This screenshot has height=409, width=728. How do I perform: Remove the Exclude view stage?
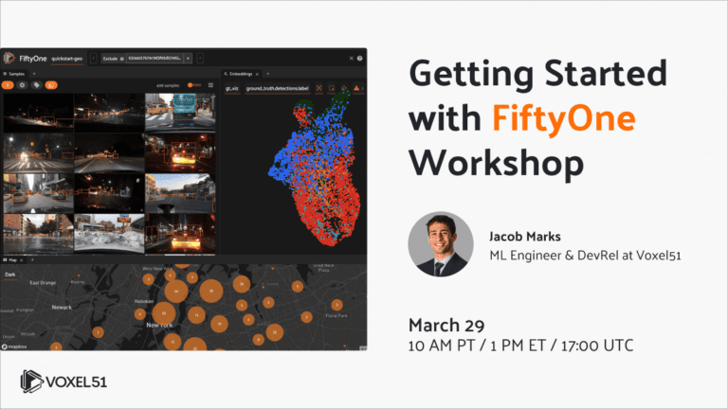[x=188, y=59]
